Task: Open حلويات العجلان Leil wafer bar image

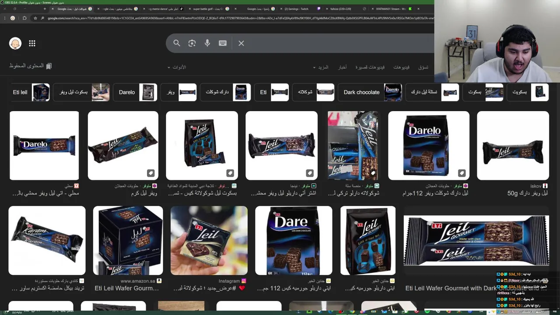Action: tap(123, 145)
